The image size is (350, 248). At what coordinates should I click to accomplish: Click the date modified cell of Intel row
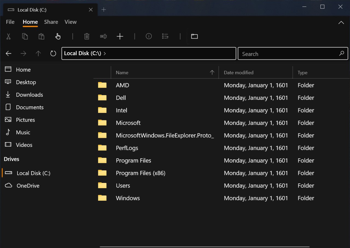pyautogui.click(x=256, y=110)
